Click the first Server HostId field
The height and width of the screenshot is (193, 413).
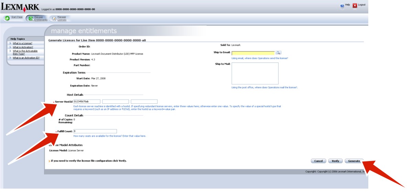coord(87,102)
